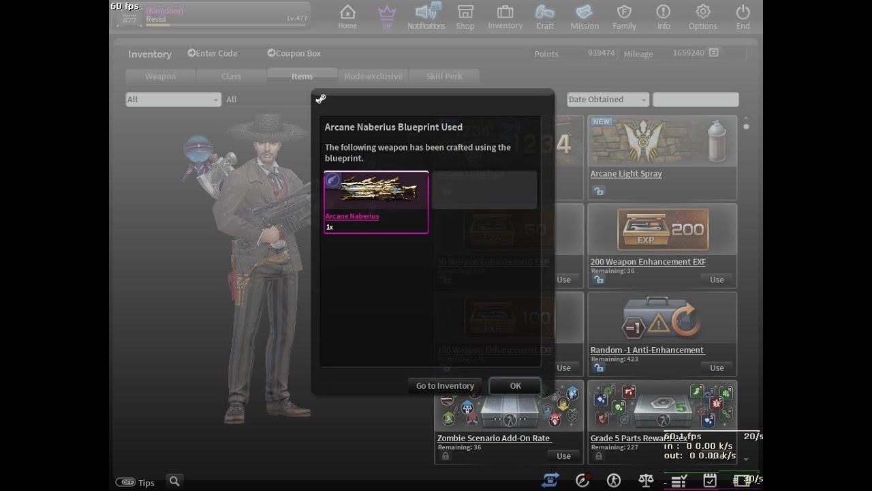The width and height of the screenshot is (872, 491).
Task: Click lock icon on Arcane Light Spray card
Action: pos(599,192)
